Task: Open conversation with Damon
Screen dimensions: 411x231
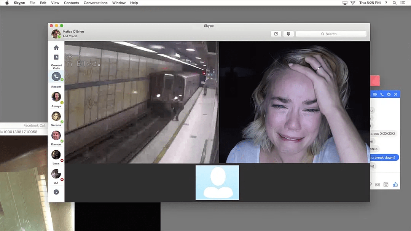Action: click(x=56, y=136)
